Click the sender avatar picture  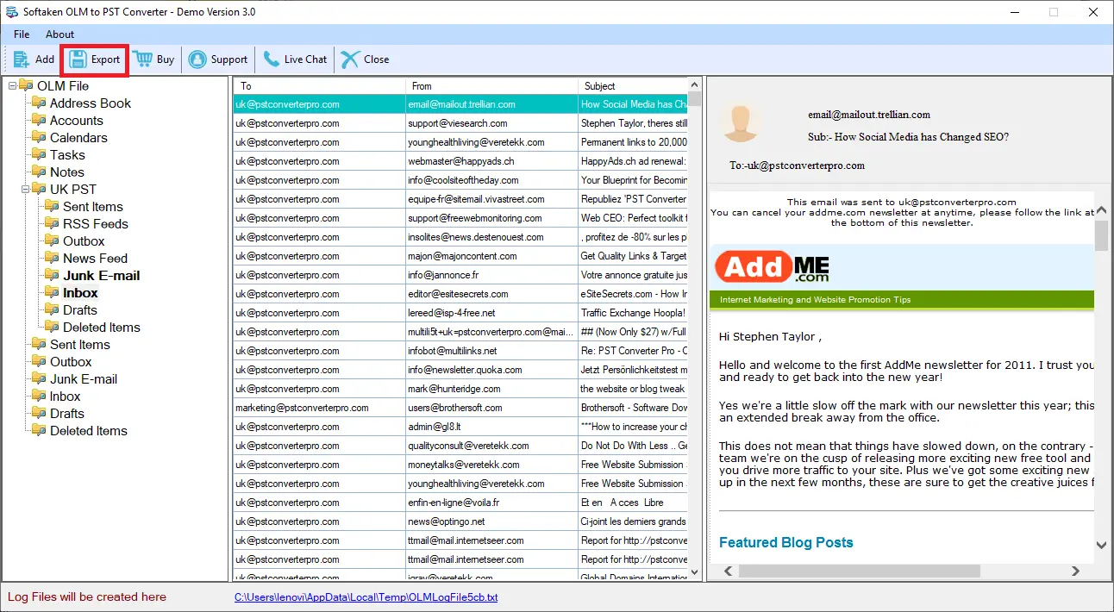(740, 122)
